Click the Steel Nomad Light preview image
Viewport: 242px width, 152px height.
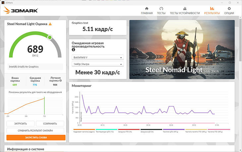182,50
